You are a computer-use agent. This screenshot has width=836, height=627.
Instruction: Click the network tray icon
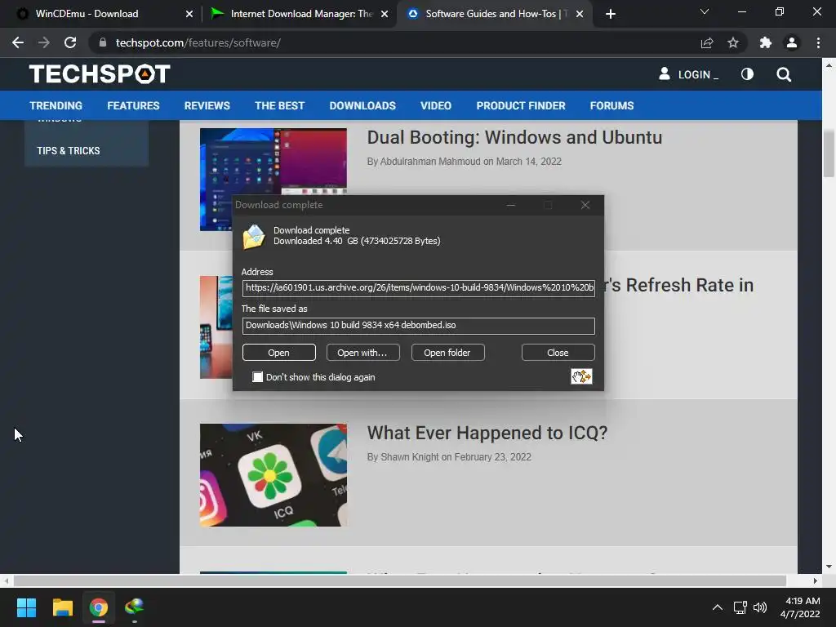(x=740, y=607)
